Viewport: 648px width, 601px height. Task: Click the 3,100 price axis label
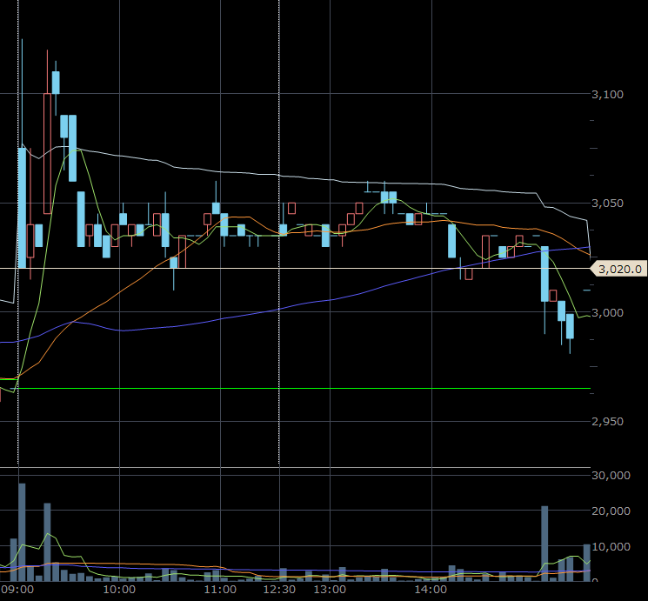pyautogui.click(x=607, y=95)
